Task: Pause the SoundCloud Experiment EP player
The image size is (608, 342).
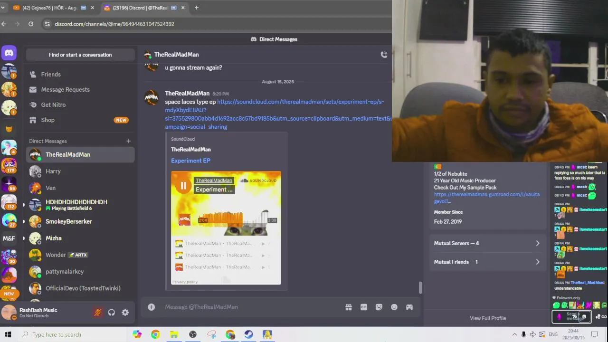Action: click(183, 186)
